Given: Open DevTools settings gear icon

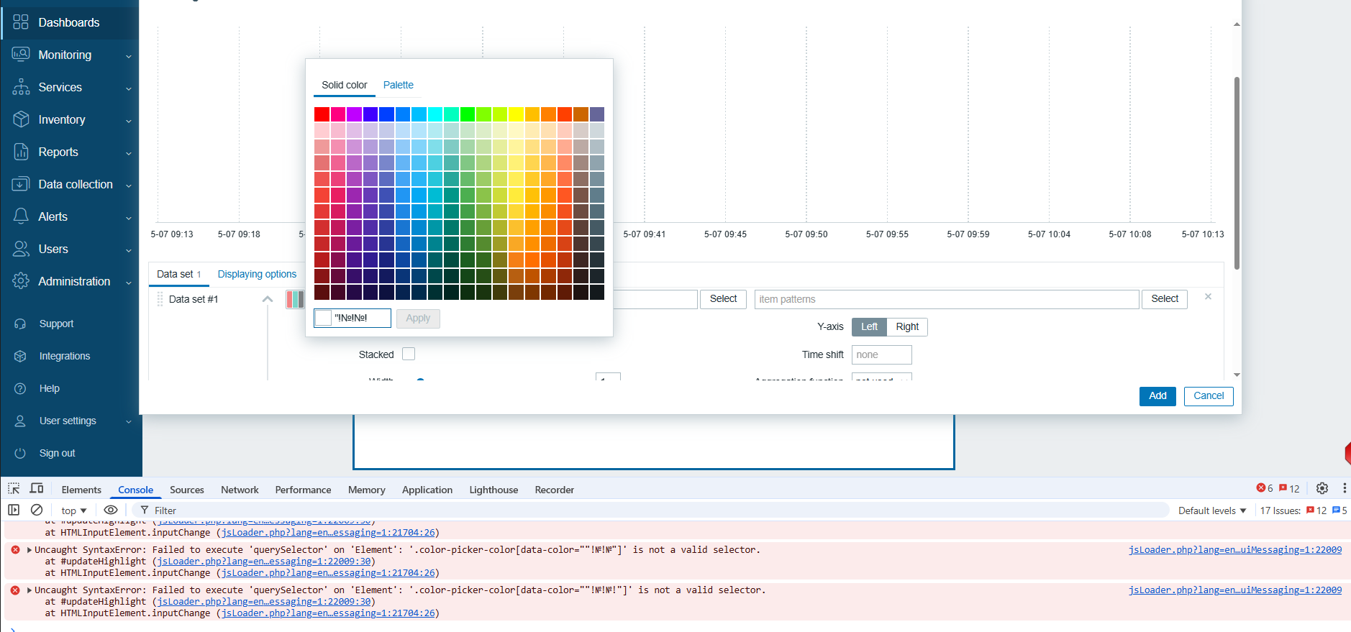Looking at the screenshot, I should click(x=1322, y=488).
